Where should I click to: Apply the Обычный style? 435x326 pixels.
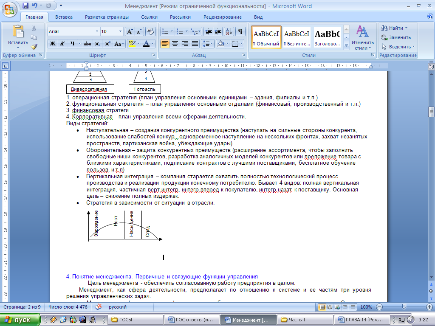(266, 37)
